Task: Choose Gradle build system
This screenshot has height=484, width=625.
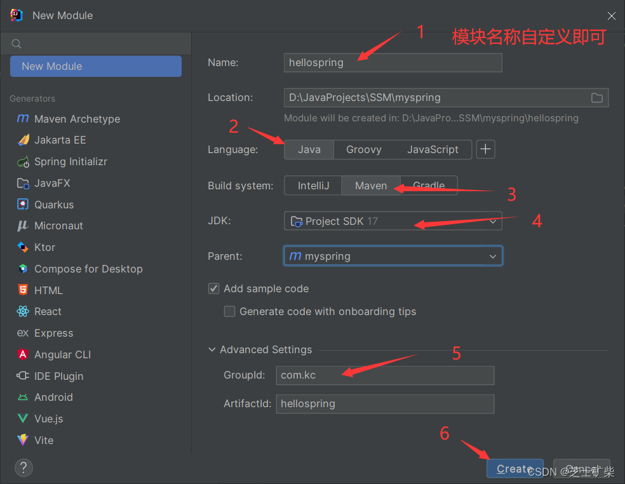Action: coord(429,185)
